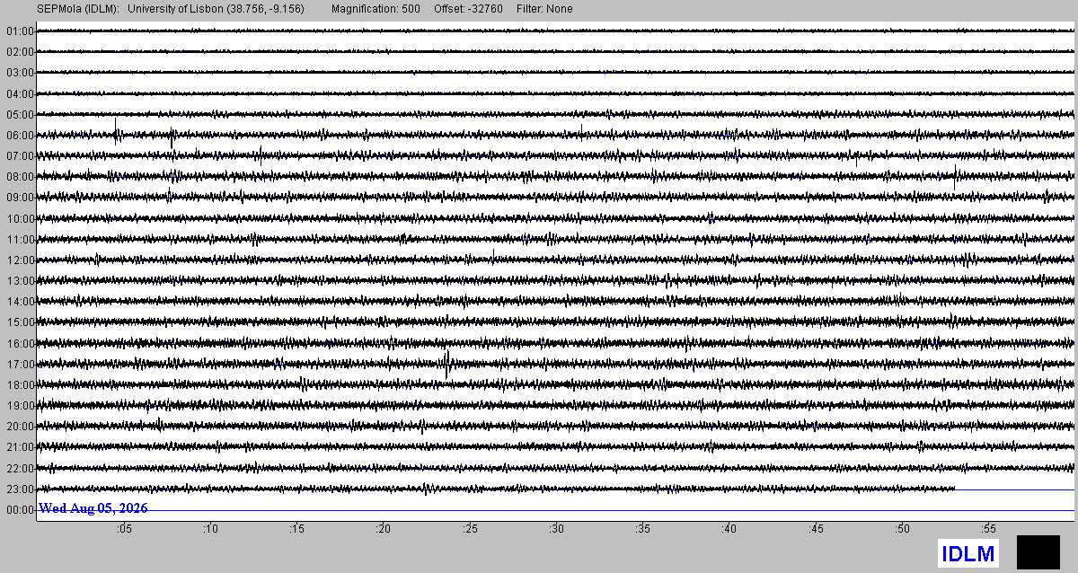This screenshot has height=573, width=1078.
Task: Click the SEPMola (IDLM): station name
Action: pyautogui.click(x=76, y=9)
